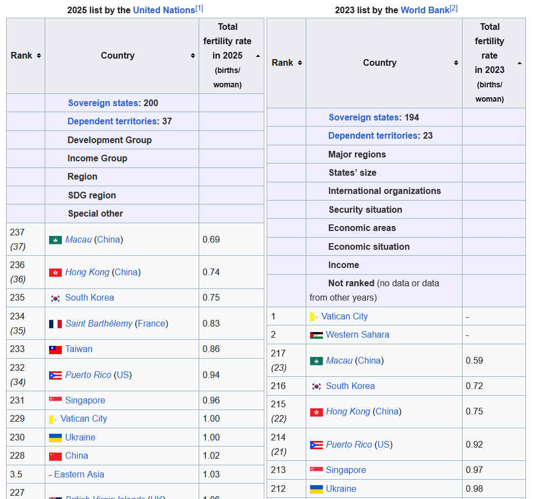Open the United Nations link in heading

[163, 10]
